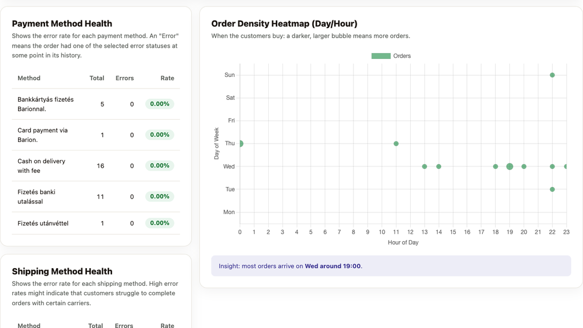Click the Card payment via Barion row name

[x=42, y=135]
